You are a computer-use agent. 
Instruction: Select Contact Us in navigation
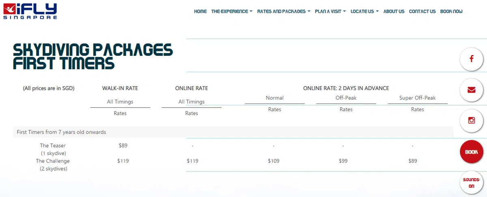point(422,11)
